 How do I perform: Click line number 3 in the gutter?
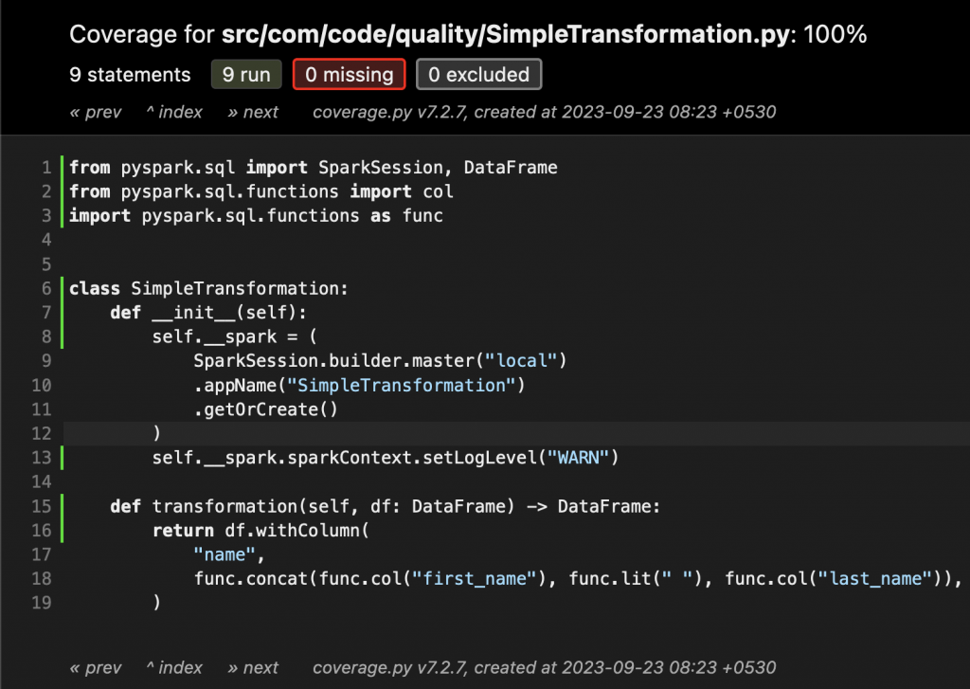(x=46, y=216)
